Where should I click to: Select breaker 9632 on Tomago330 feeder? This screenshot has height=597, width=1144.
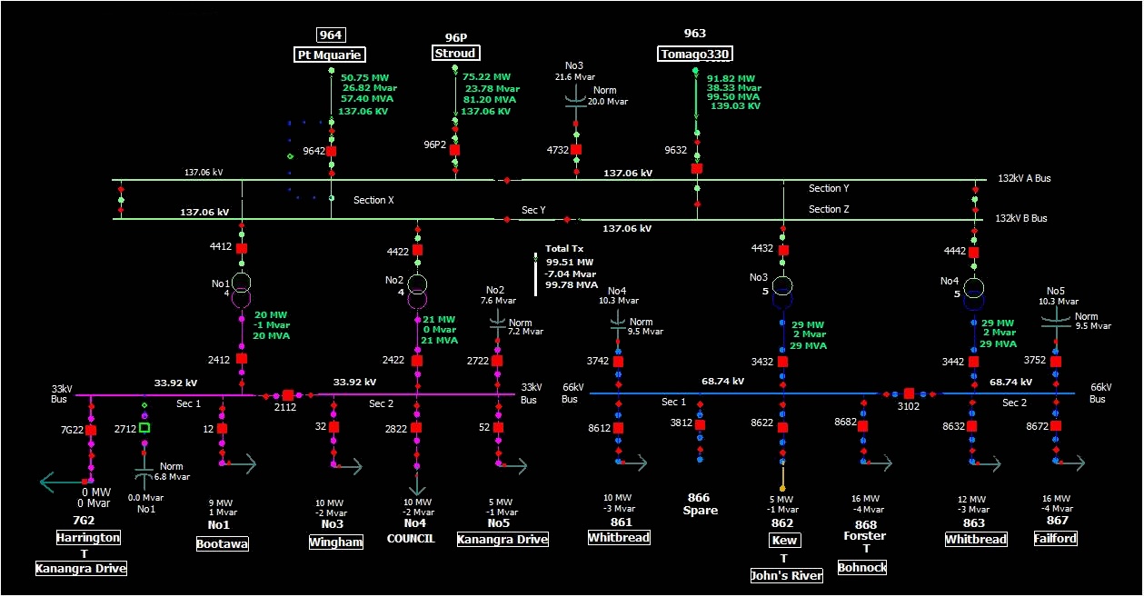pyautogui.click(x=697, y=168)
